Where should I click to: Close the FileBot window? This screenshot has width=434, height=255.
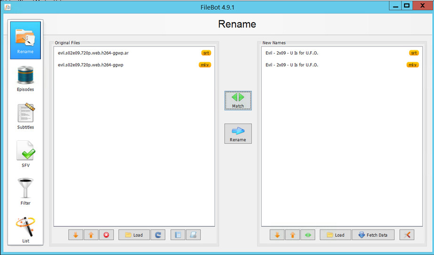point(422,6)
